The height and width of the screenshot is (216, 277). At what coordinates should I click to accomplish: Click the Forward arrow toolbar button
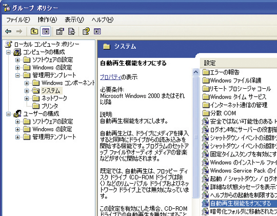[x=19, y=31]
